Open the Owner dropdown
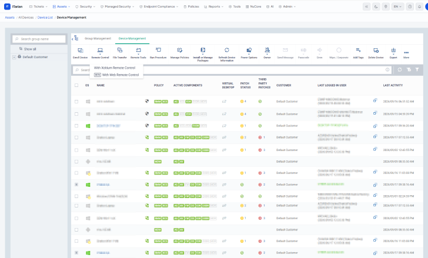Screen dimensions: 428x258 tap(267, 53)
